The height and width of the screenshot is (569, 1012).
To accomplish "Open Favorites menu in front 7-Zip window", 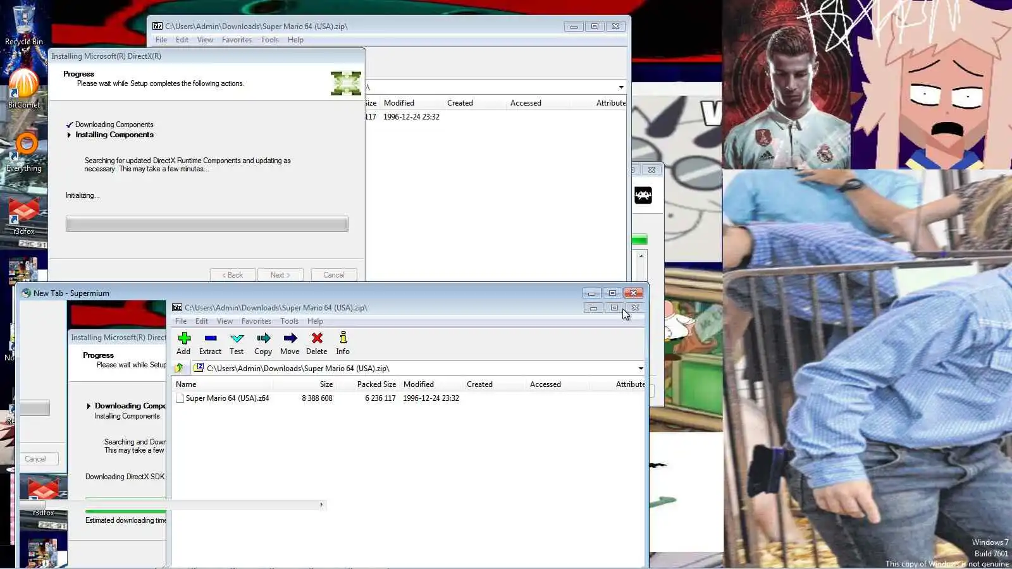I will pos(256,321).
